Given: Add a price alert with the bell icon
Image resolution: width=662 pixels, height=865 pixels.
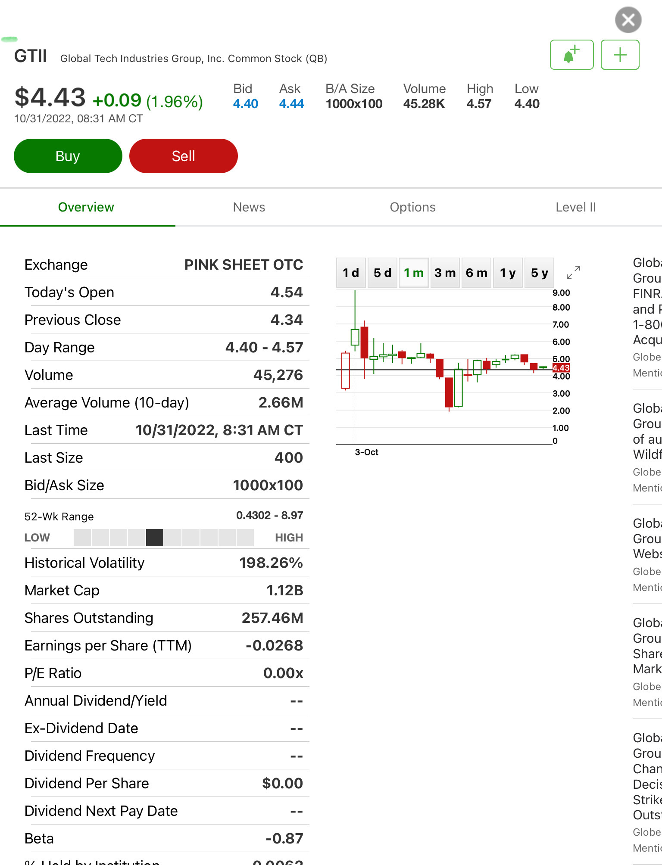Looking at the screenshot, I should coord(571,55).
